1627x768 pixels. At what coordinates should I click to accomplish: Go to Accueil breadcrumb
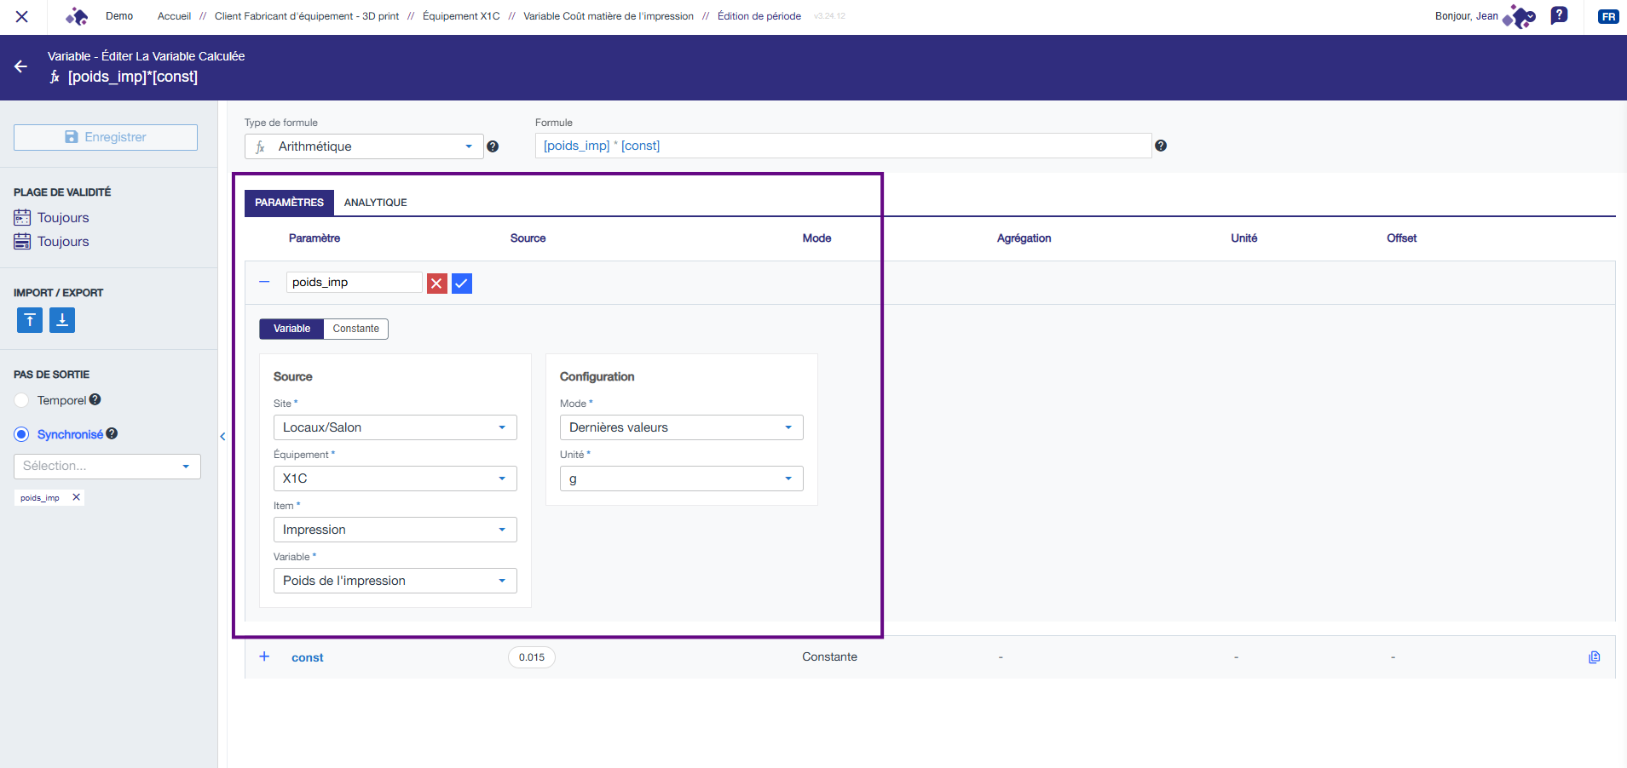[174, 16]
